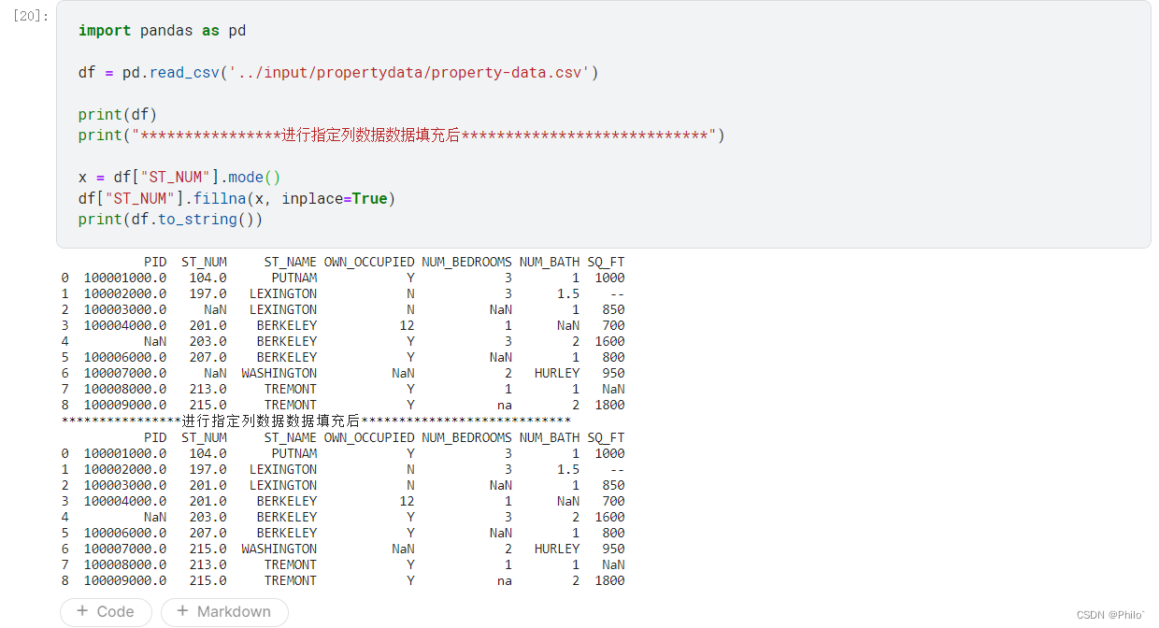Click PUTNAM in first output table
1159x628 pixels.
point(293,278)
